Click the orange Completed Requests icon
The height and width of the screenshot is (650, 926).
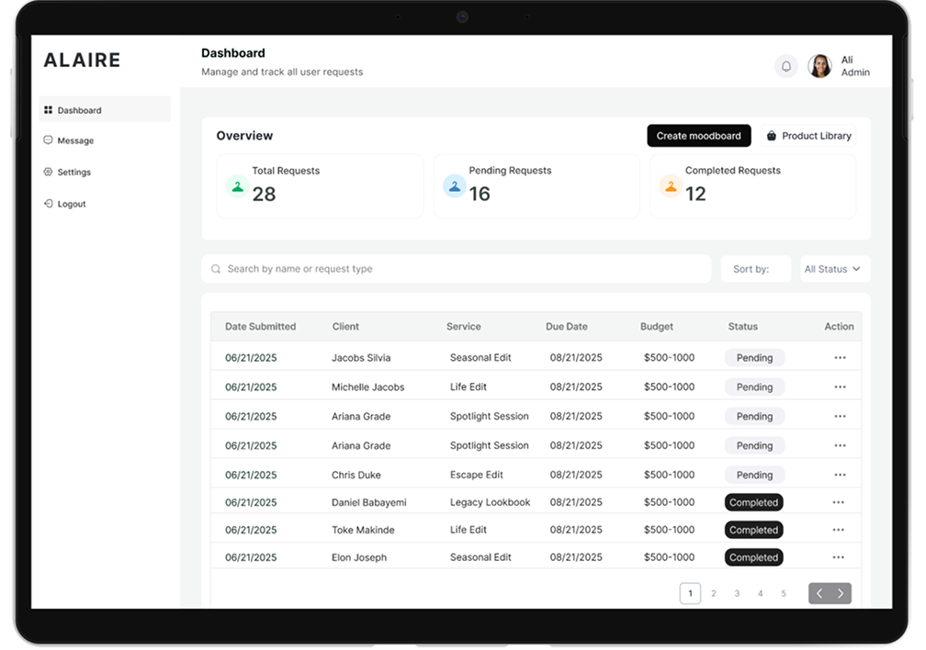(671, 186)
